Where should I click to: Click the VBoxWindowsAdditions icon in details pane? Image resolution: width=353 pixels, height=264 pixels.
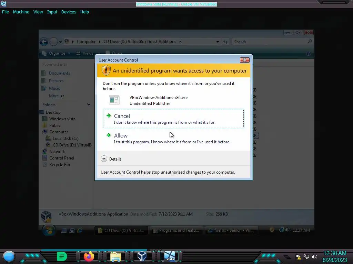coord(46,217)
